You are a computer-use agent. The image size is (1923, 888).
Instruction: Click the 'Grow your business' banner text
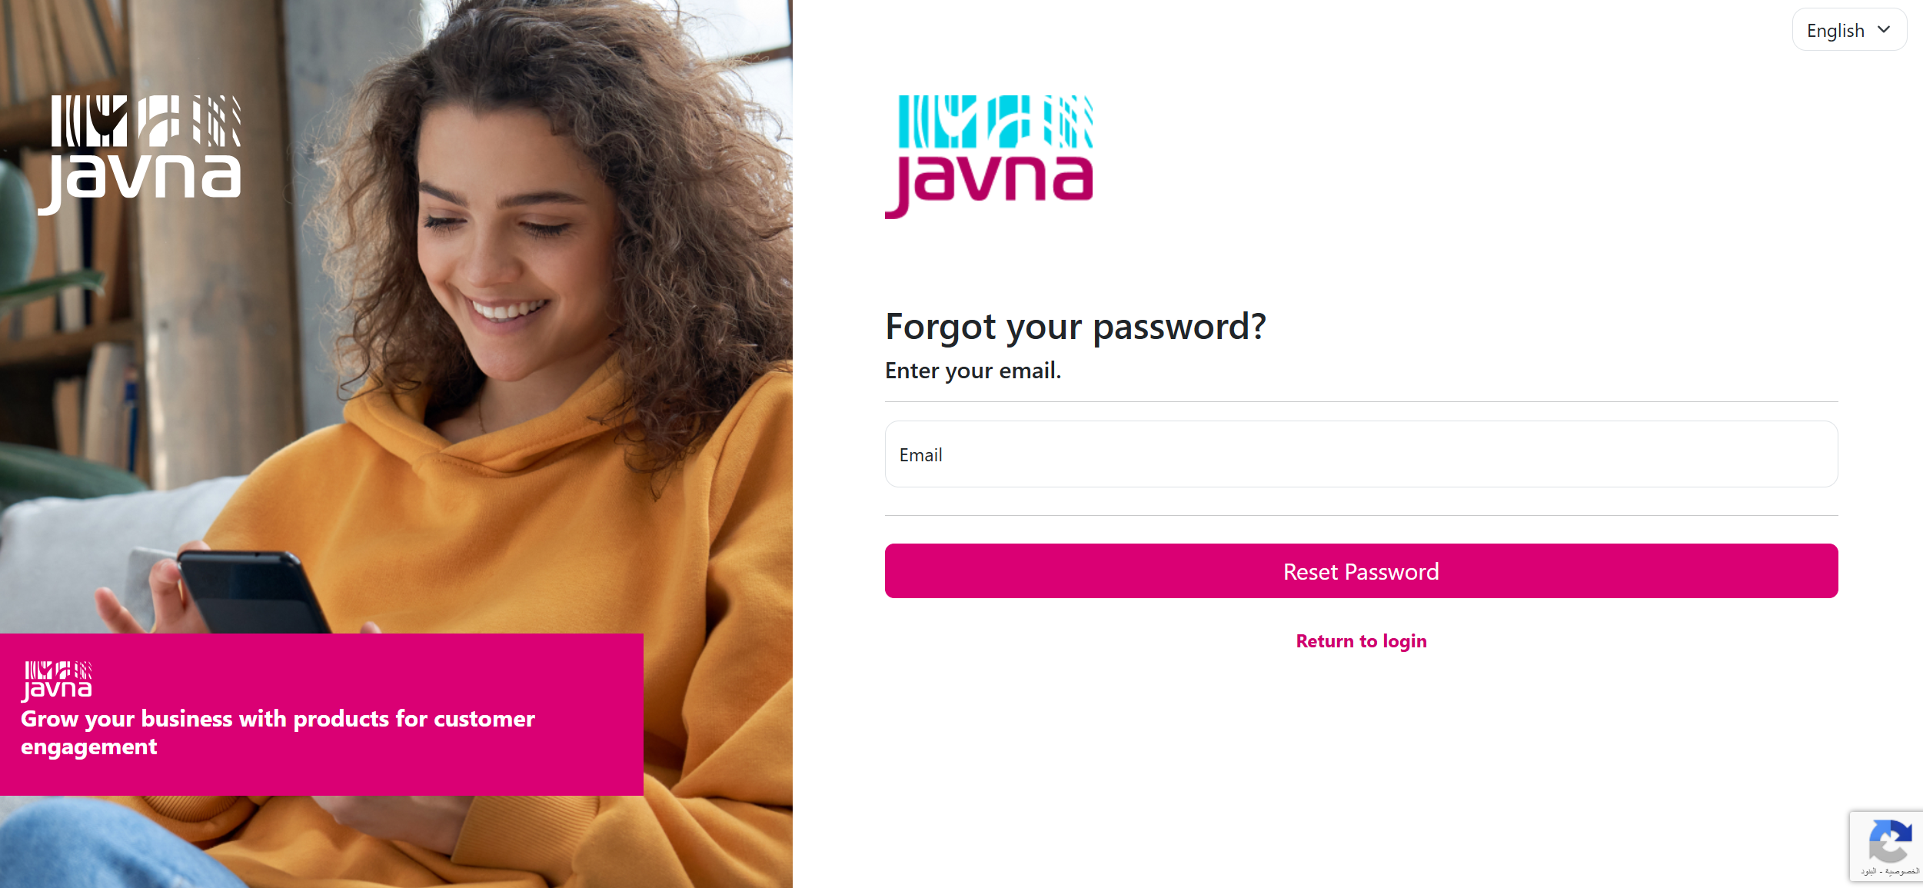point(278,732)
